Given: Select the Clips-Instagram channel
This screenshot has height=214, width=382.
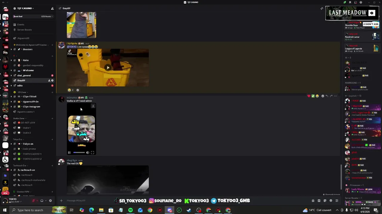Looking at the screenshot, I should tap(33, 107).
